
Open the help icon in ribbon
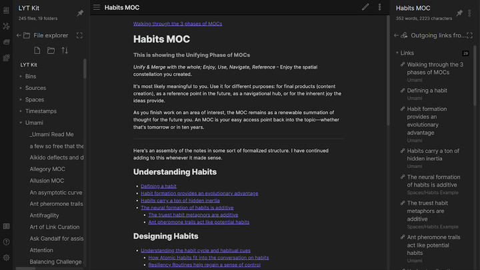click(6, 242)
